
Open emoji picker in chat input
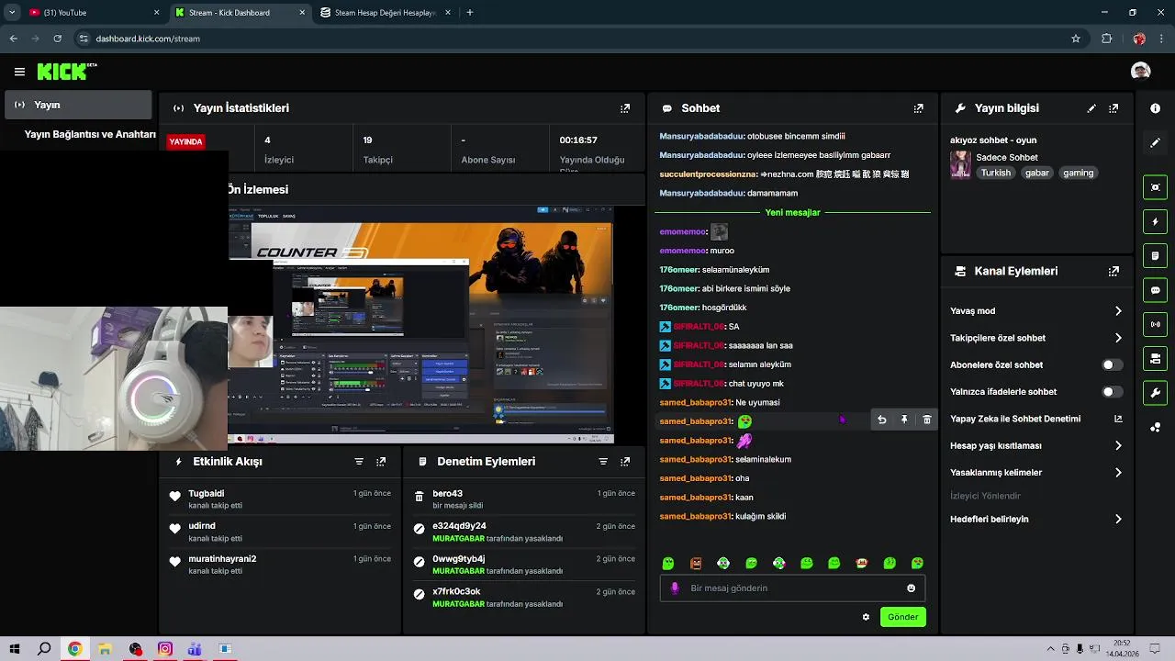pyautogui.click(x=911, y=588)
